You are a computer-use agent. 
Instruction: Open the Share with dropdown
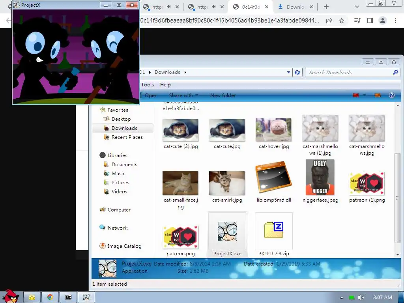coord(183,95)
